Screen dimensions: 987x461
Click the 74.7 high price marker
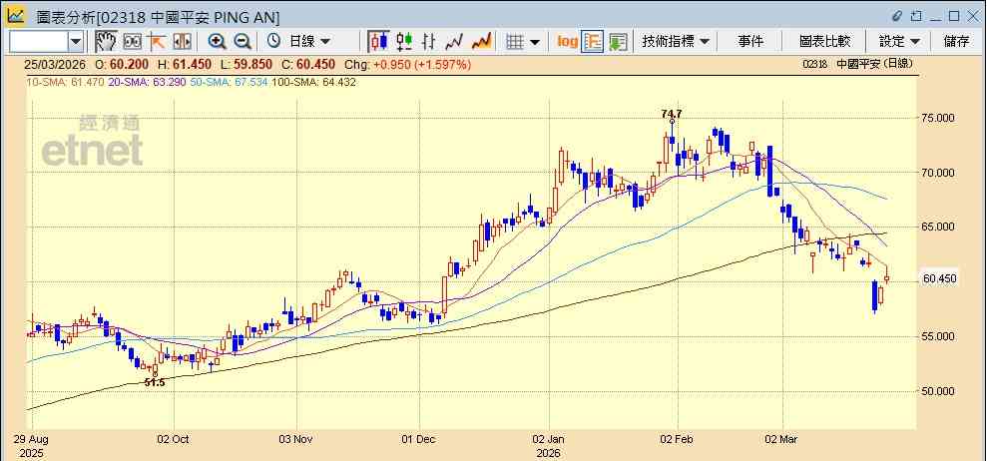point(672,114)
